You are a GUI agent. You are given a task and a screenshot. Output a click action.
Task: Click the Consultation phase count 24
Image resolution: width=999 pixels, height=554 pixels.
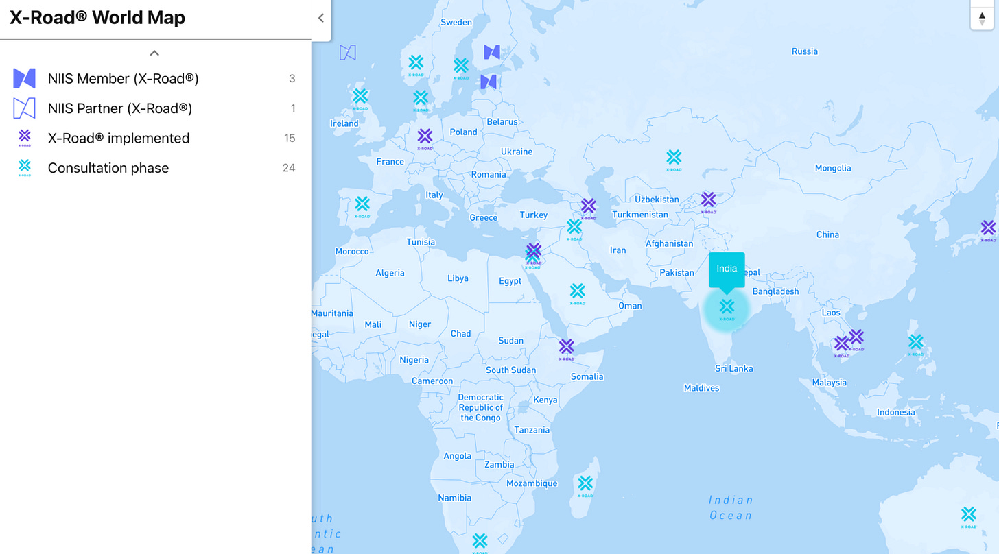point(289,168)
